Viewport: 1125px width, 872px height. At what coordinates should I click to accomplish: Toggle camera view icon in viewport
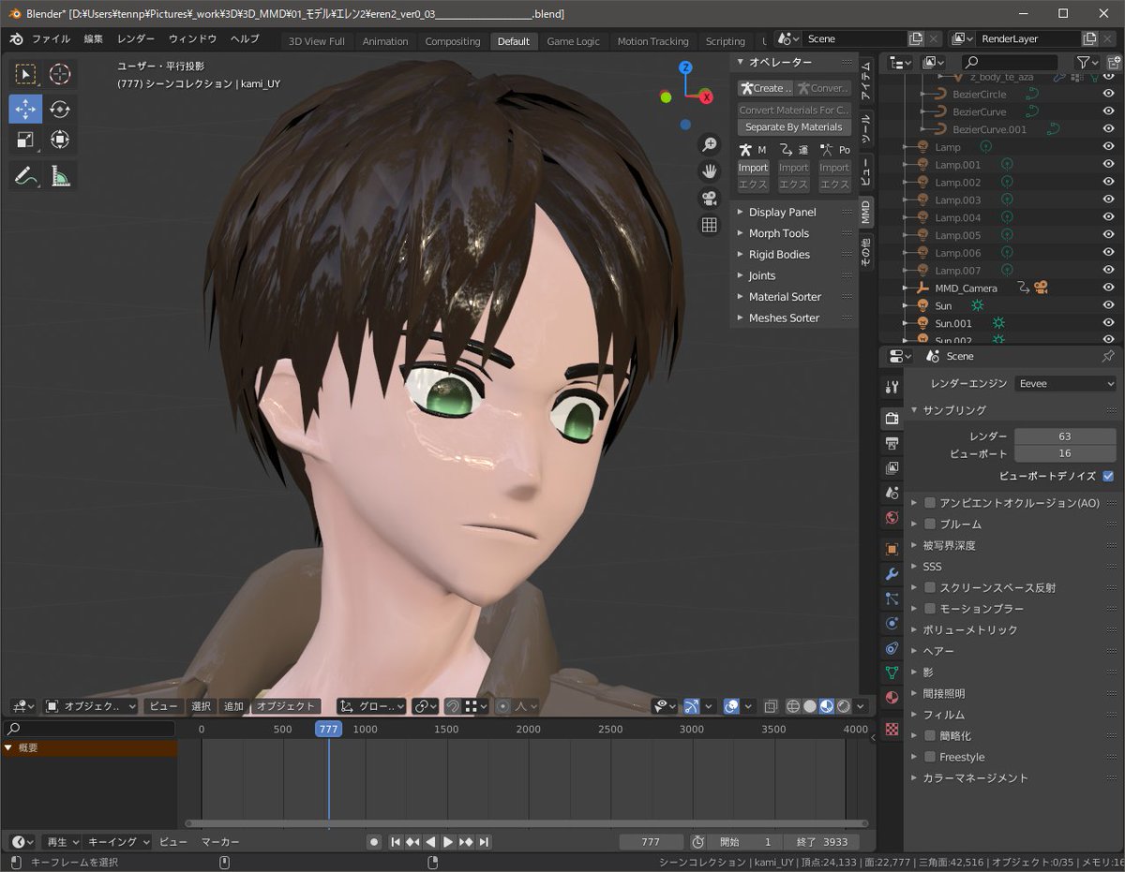coord(710,199)
